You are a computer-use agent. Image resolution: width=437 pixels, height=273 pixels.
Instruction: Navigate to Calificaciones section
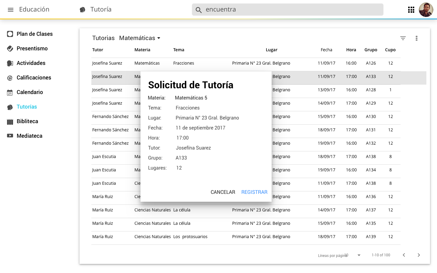[34, 78]
